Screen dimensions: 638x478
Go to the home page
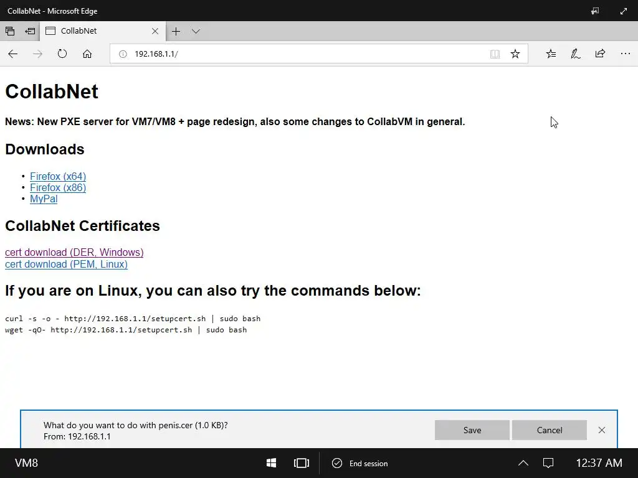[87, 54]
